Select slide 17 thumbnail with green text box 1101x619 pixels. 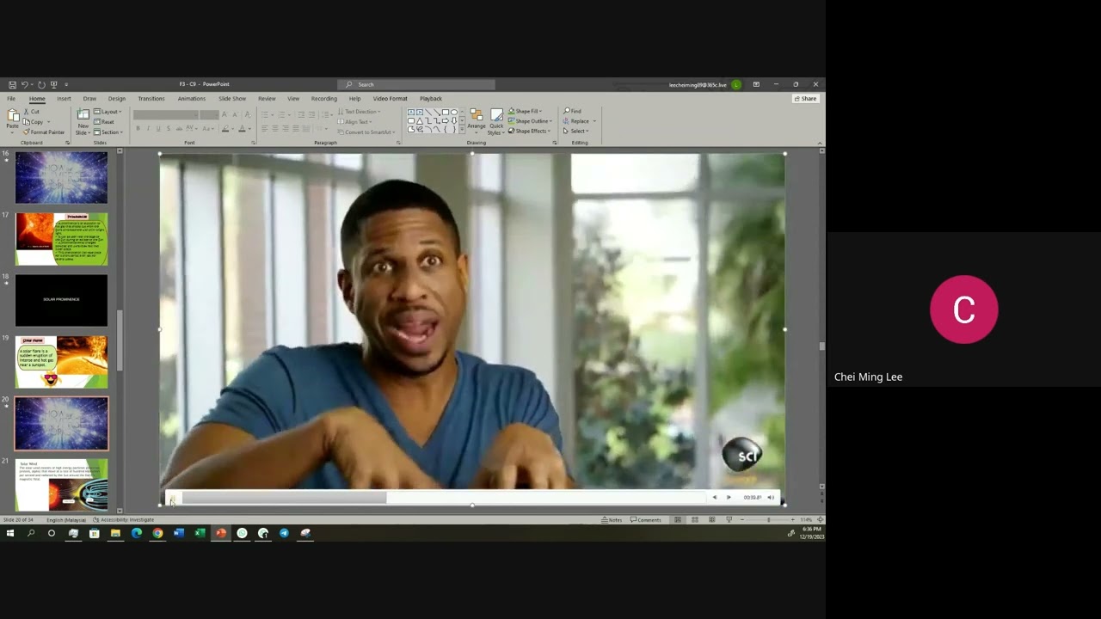click(x=61, y=239)
